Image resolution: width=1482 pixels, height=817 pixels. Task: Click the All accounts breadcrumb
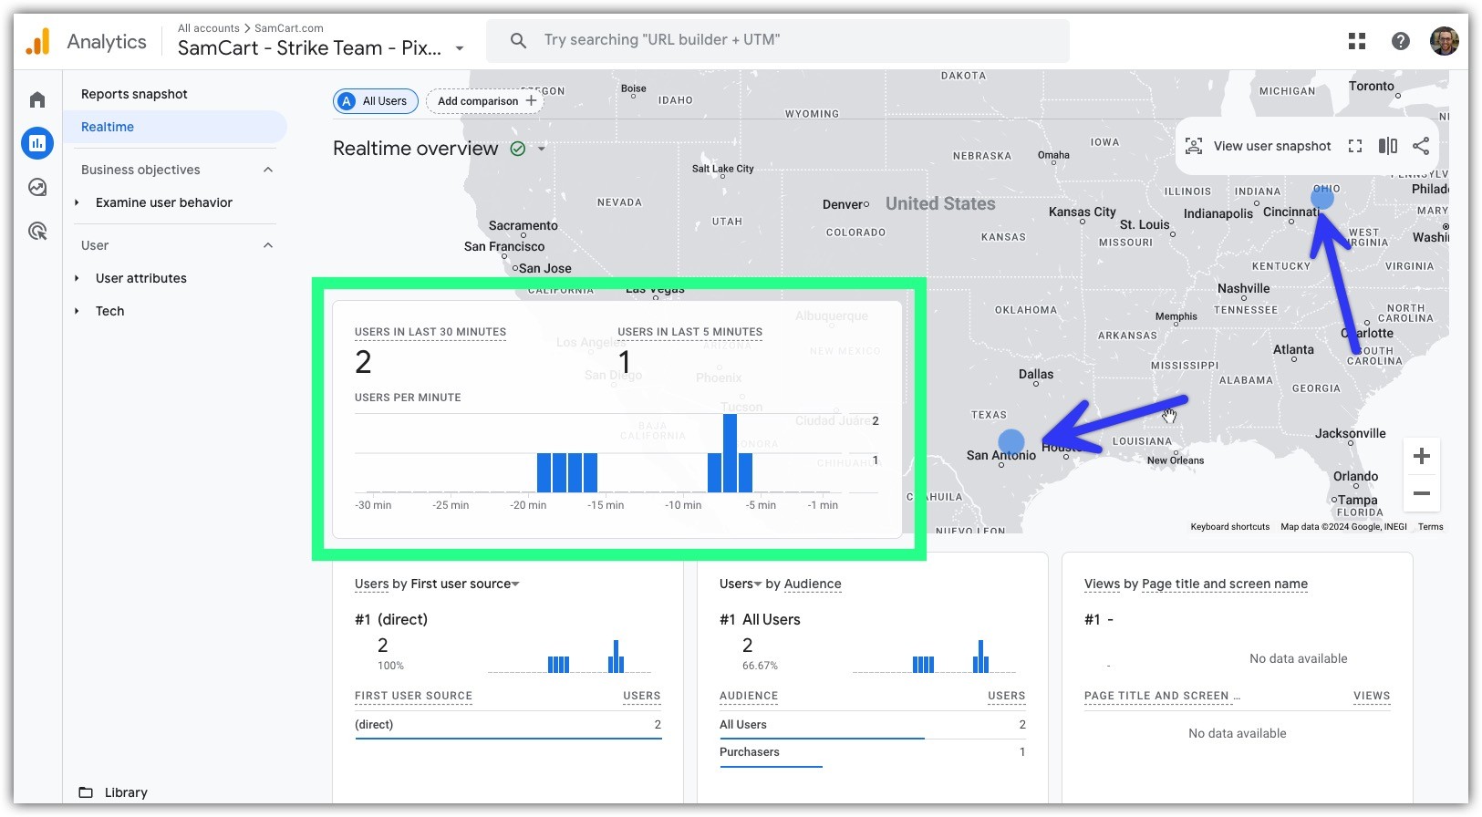coord(209,28)
